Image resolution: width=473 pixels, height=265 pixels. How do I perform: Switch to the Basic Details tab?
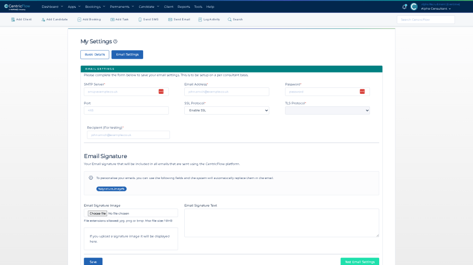tap(95, 55)
